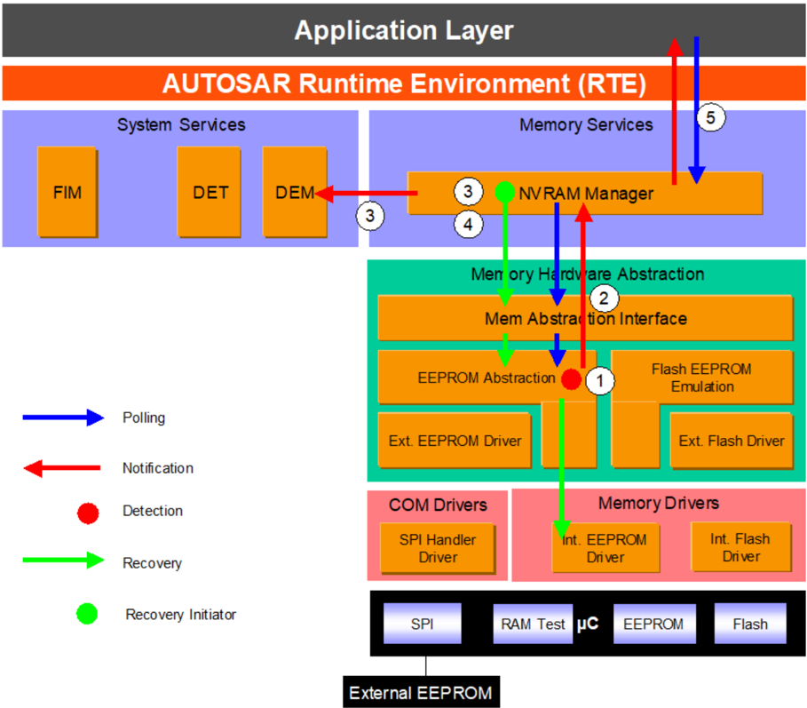Select the Memory Drivers heading

659,503
